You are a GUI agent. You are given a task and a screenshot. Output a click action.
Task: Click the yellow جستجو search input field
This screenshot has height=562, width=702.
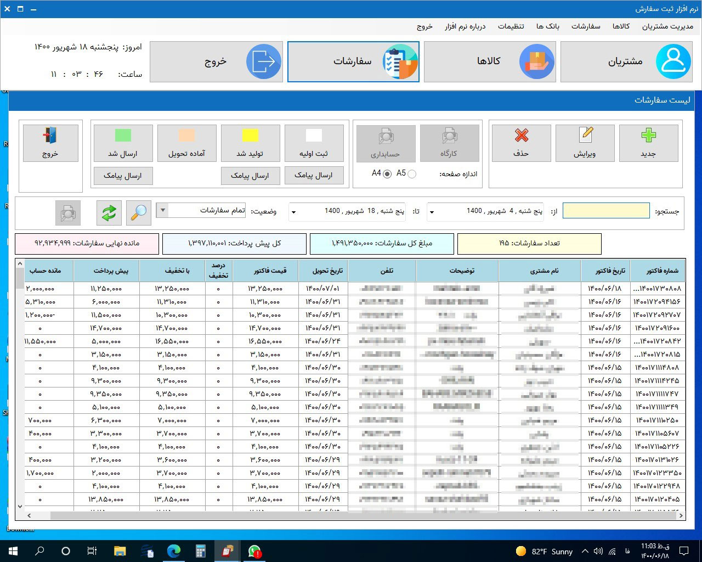(x=606, y=211)
